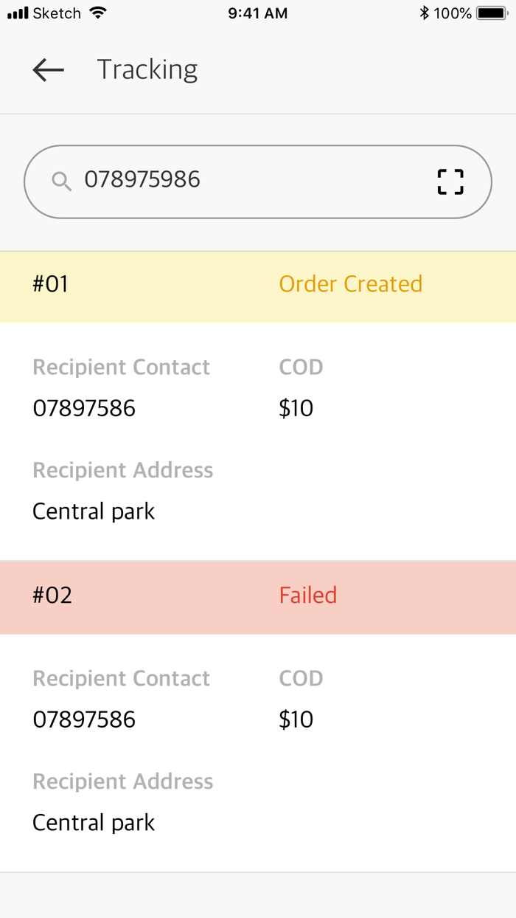Viewport: 516px width, 918px height.
Task: Tap the 9:41 AM clock in status bar
Action: click(x=258, y=13)
